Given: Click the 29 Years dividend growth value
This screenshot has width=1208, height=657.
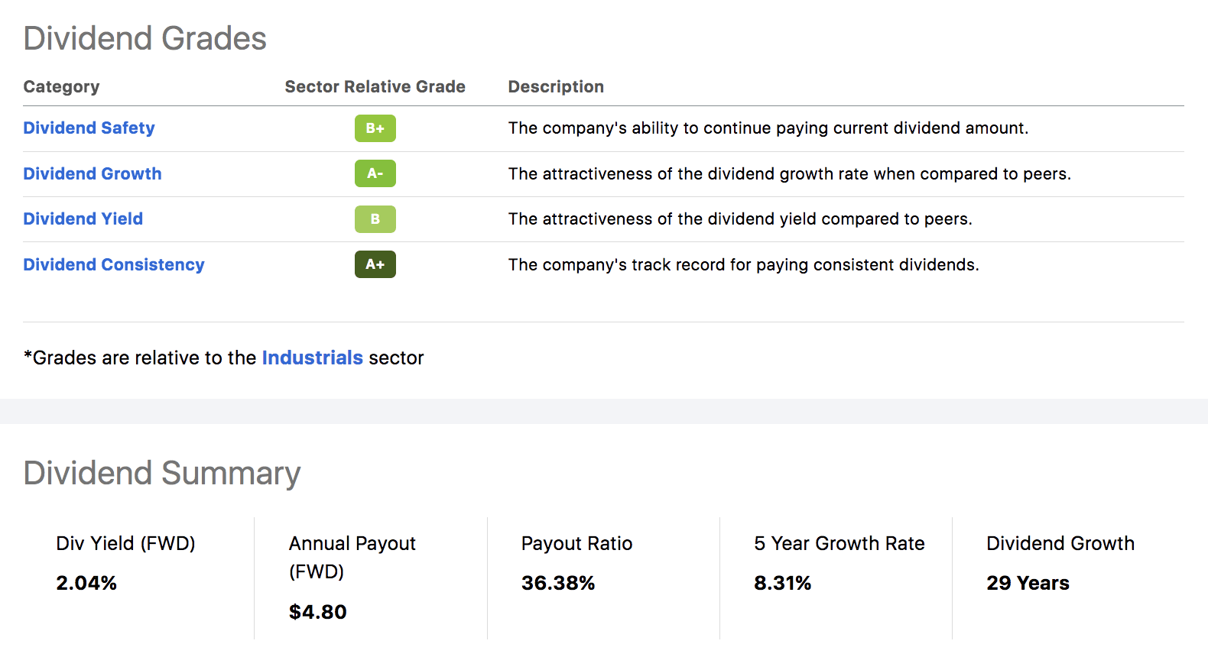Looking at the screenshot, I should 1028,584.
